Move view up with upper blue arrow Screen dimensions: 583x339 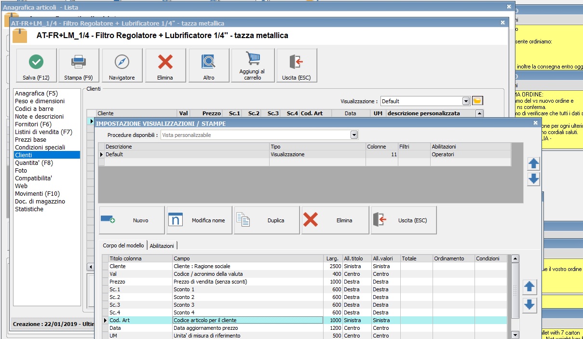(533, 163)
